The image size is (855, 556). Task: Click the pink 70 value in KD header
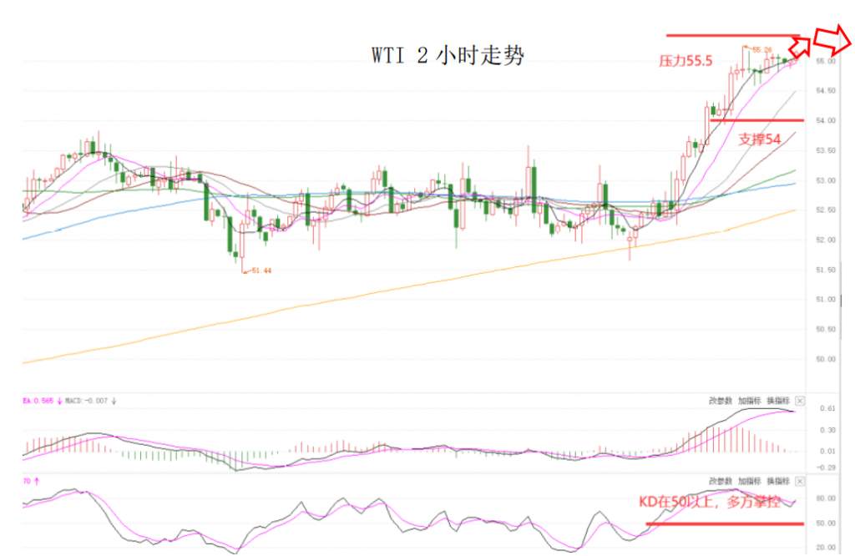(x=27, y=482)
